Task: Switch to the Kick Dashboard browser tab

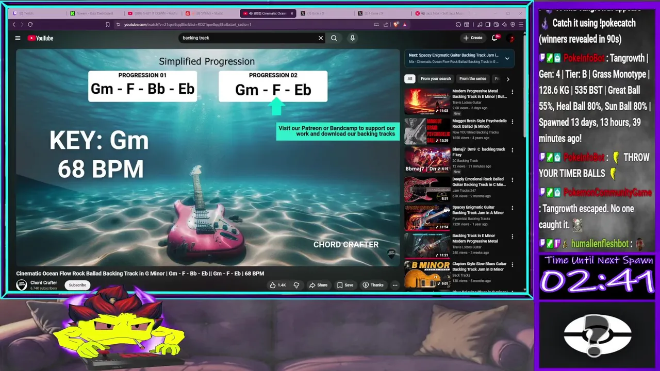Action: tap(95, 13)
